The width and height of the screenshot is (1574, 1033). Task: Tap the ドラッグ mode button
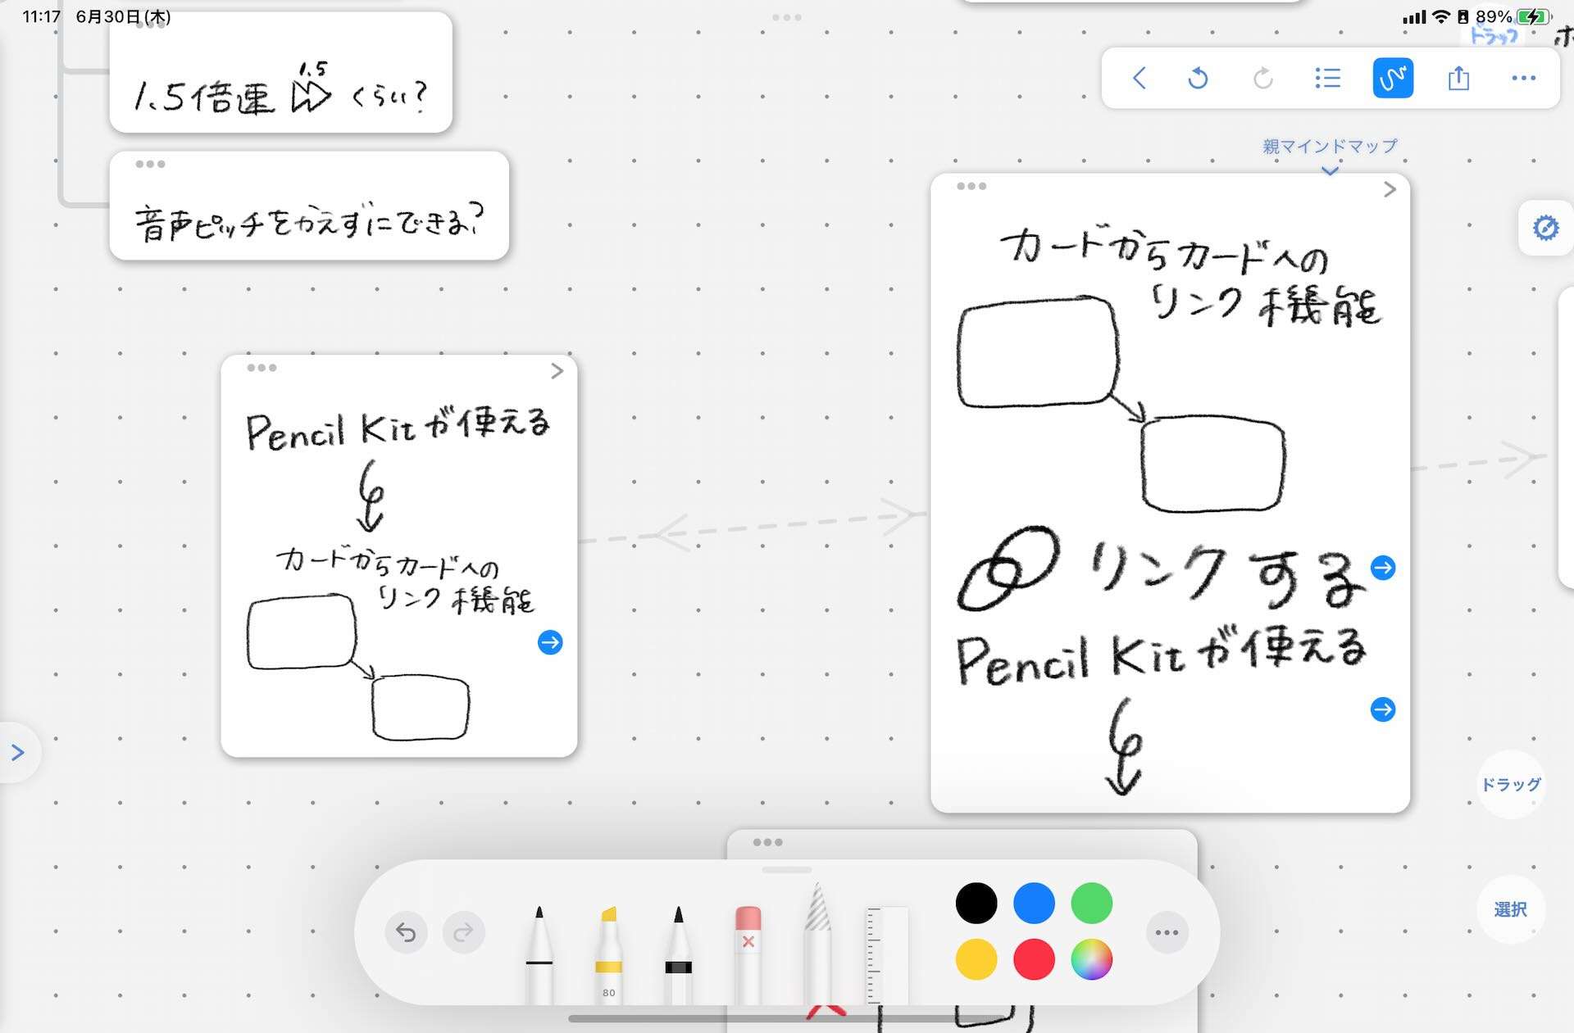point(1511,785)
